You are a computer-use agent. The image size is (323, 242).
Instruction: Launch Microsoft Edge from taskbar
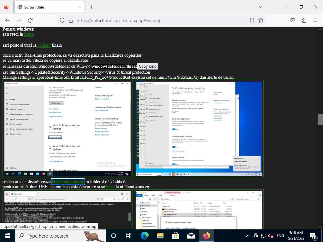click(x=144, y=236)
